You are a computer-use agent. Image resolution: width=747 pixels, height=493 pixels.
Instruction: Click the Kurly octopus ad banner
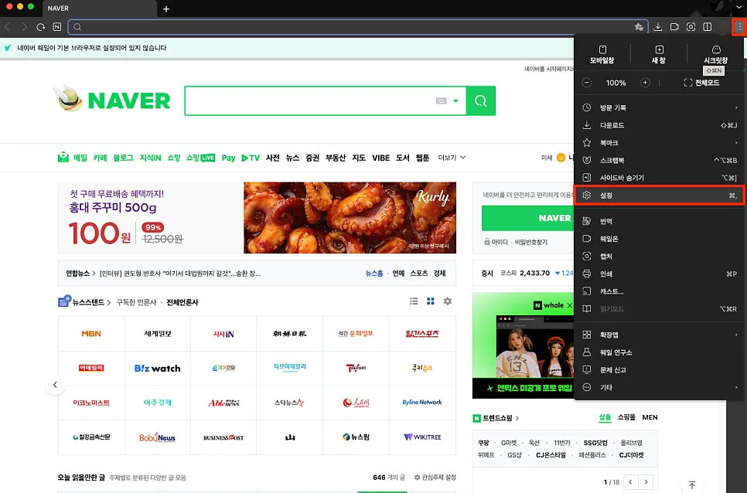click(257, 217)
